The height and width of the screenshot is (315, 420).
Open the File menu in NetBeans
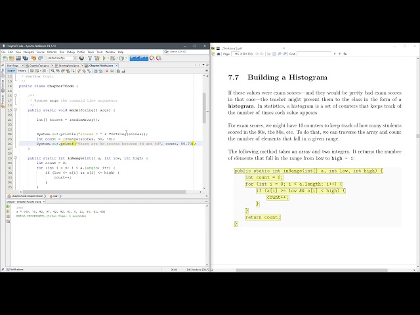tap(3, 52)
